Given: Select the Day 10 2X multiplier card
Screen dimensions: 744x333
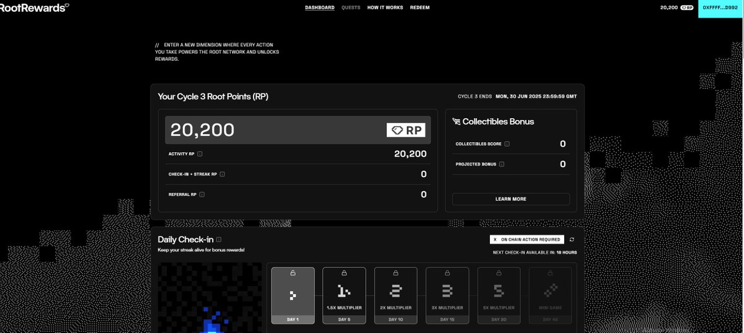Looking at the screenshot, I should coord(396,295).
